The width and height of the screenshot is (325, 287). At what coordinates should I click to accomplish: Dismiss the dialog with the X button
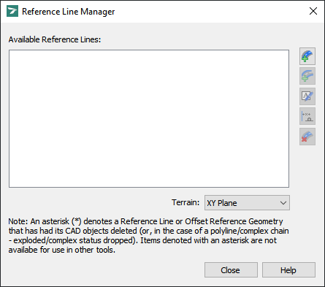click(313, 11)
